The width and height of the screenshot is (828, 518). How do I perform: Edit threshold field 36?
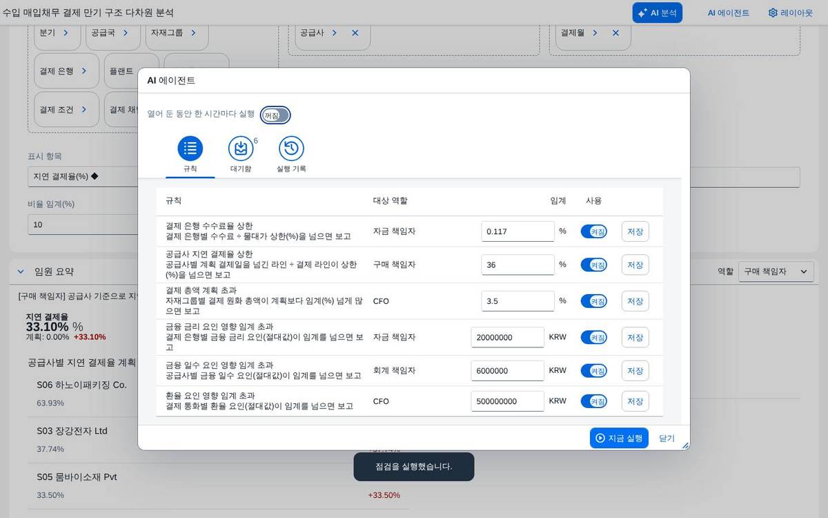pyautogui.click(x=517, y=265)
